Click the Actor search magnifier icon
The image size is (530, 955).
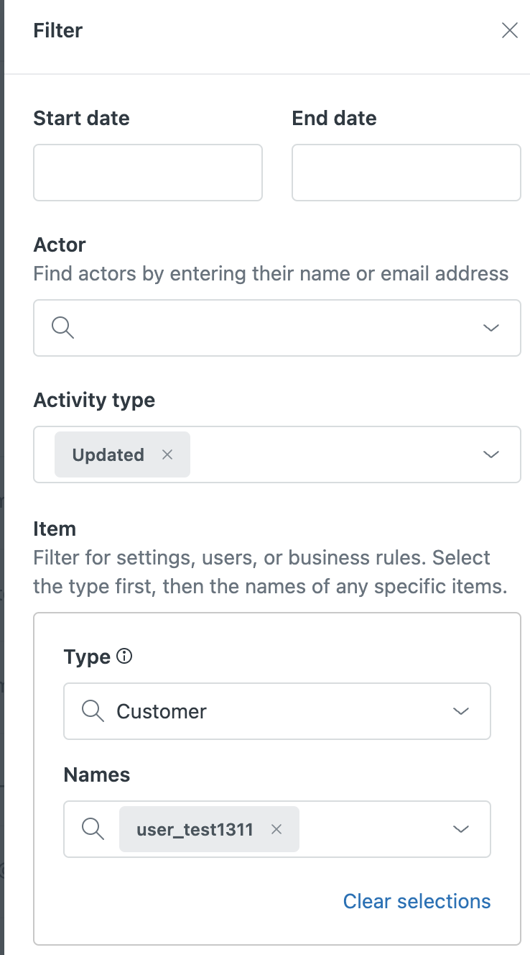[x=63, y=328]
